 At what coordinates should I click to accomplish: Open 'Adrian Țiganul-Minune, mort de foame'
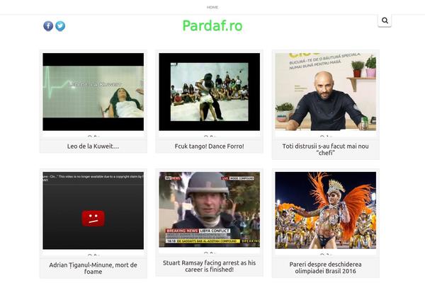93,268
